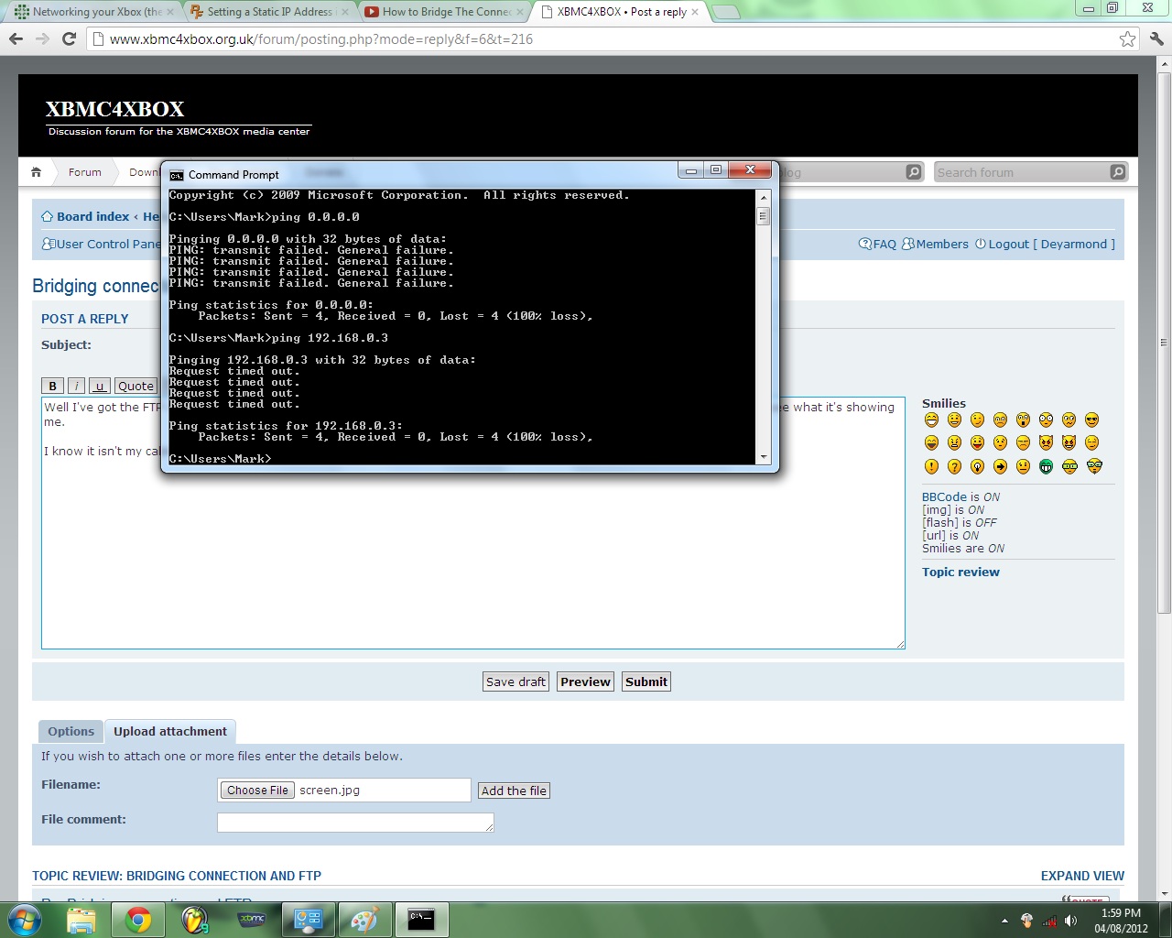Go back with Chrome's back arrow
Screen dimensions: 1172x938
tap(16, 38)
